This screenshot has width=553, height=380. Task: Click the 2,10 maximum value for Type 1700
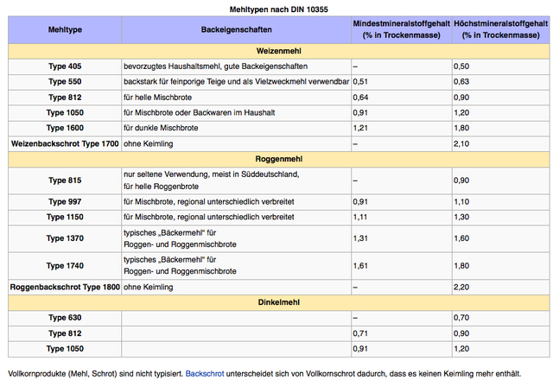click(461, 144)
